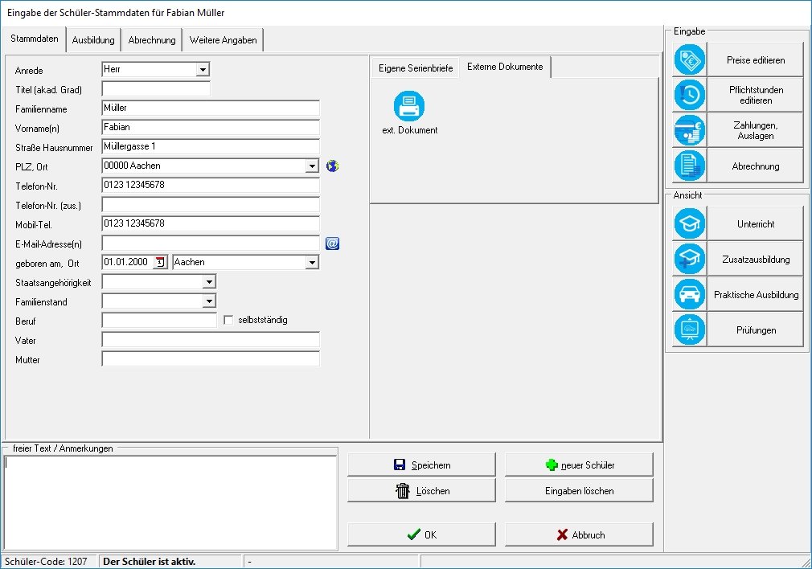Click the Straße Hausnummer field

[211, 146]
